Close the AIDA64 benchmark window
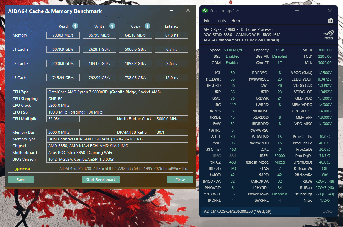Viewport: 343px width, 227px height. (180, 180)
